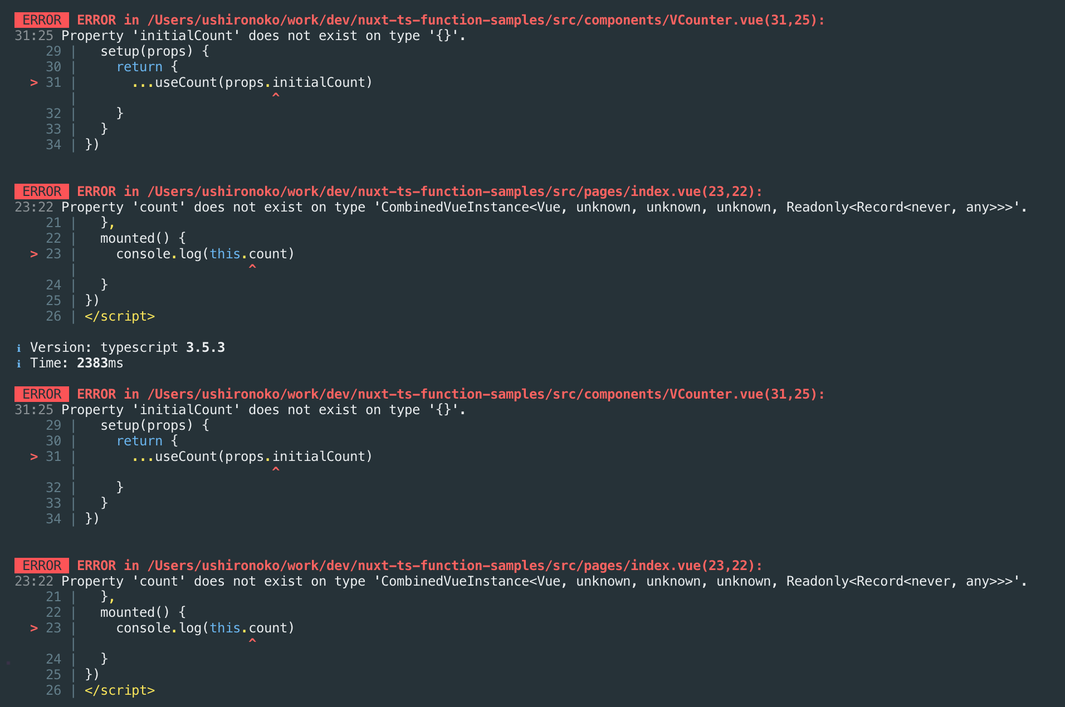Select the 'count' does not exist message below the Time line

(544, 581)
